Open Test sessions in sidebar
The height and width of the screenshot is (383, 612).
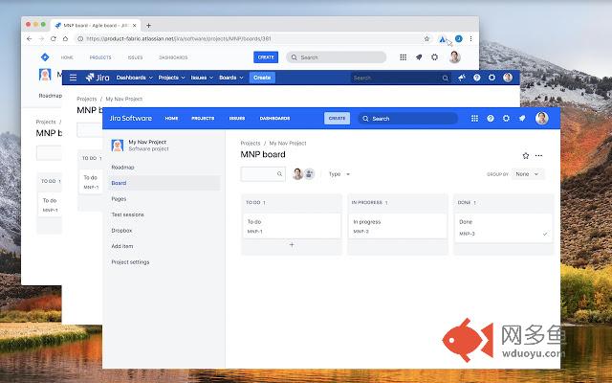[127, 214]
